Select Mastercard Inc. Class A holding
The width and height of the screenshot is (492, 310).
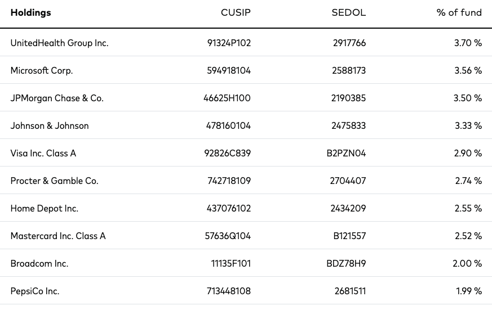coord(58,236)
